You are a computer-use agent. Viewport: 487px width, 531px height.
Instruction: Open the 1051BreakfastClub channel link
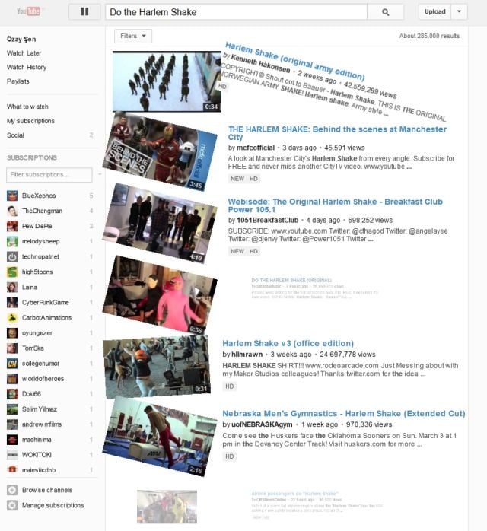tap(267, 220)
